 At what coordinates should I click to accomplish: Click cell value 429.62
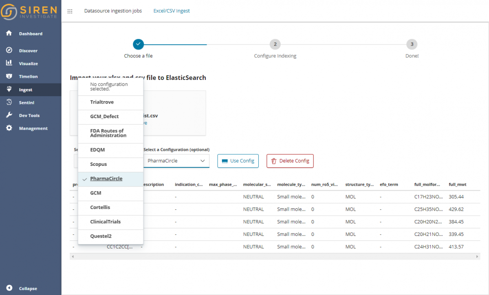coord(456,209)
